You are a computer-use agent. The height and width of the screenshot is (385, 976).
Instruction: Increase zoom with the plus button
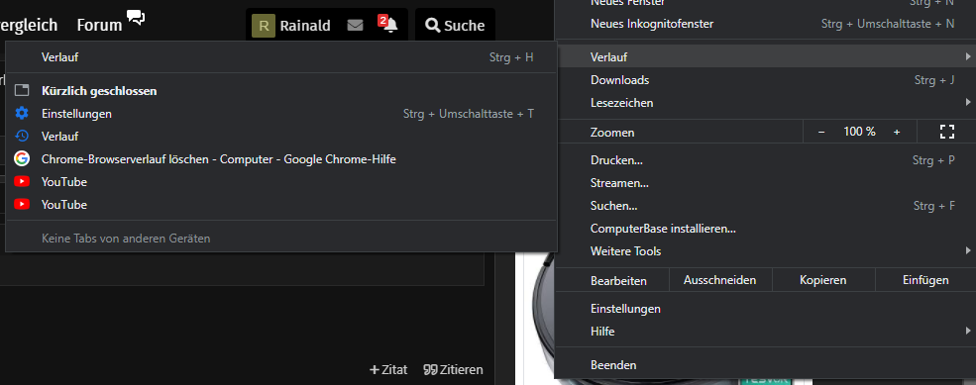point(897,132)
